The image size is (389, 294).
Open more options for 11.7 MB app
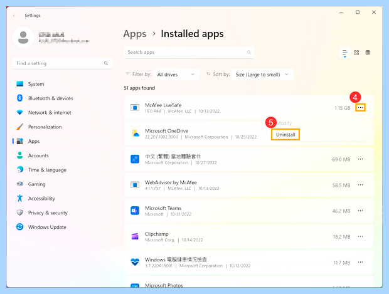click(361, 262)
